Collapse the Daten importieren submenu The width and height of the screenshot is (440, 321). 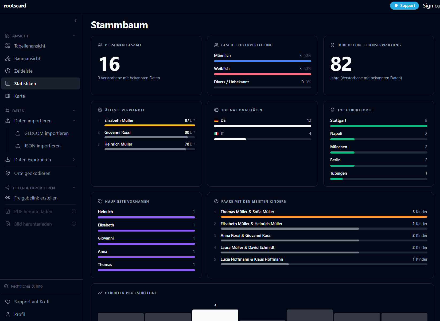coord(74,121)
